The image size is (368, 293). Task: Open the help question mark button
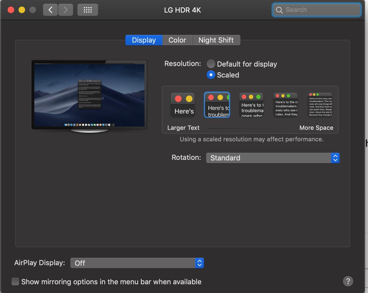pyautogui.click(x=348, y=281)
